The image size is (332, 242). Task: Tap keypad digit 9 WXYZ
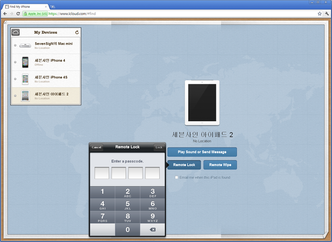tap(153, 217)
